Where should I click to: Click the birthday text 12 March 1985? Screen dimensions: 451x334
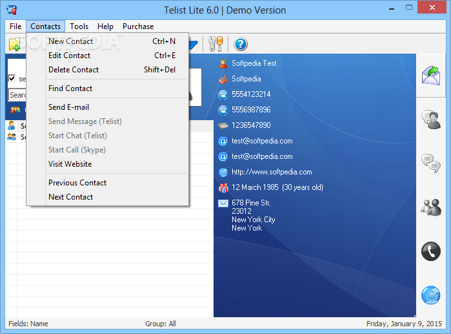(x=255, y=188)
